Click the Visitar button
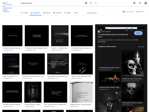The width and height of the screenshot is (149, 112). pyautogui.click(x=138, y=33)
